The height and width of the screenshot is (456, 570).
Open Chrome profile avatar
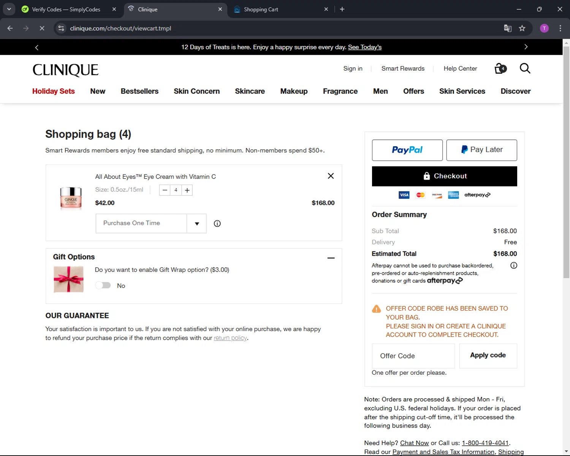pos(544,28)
